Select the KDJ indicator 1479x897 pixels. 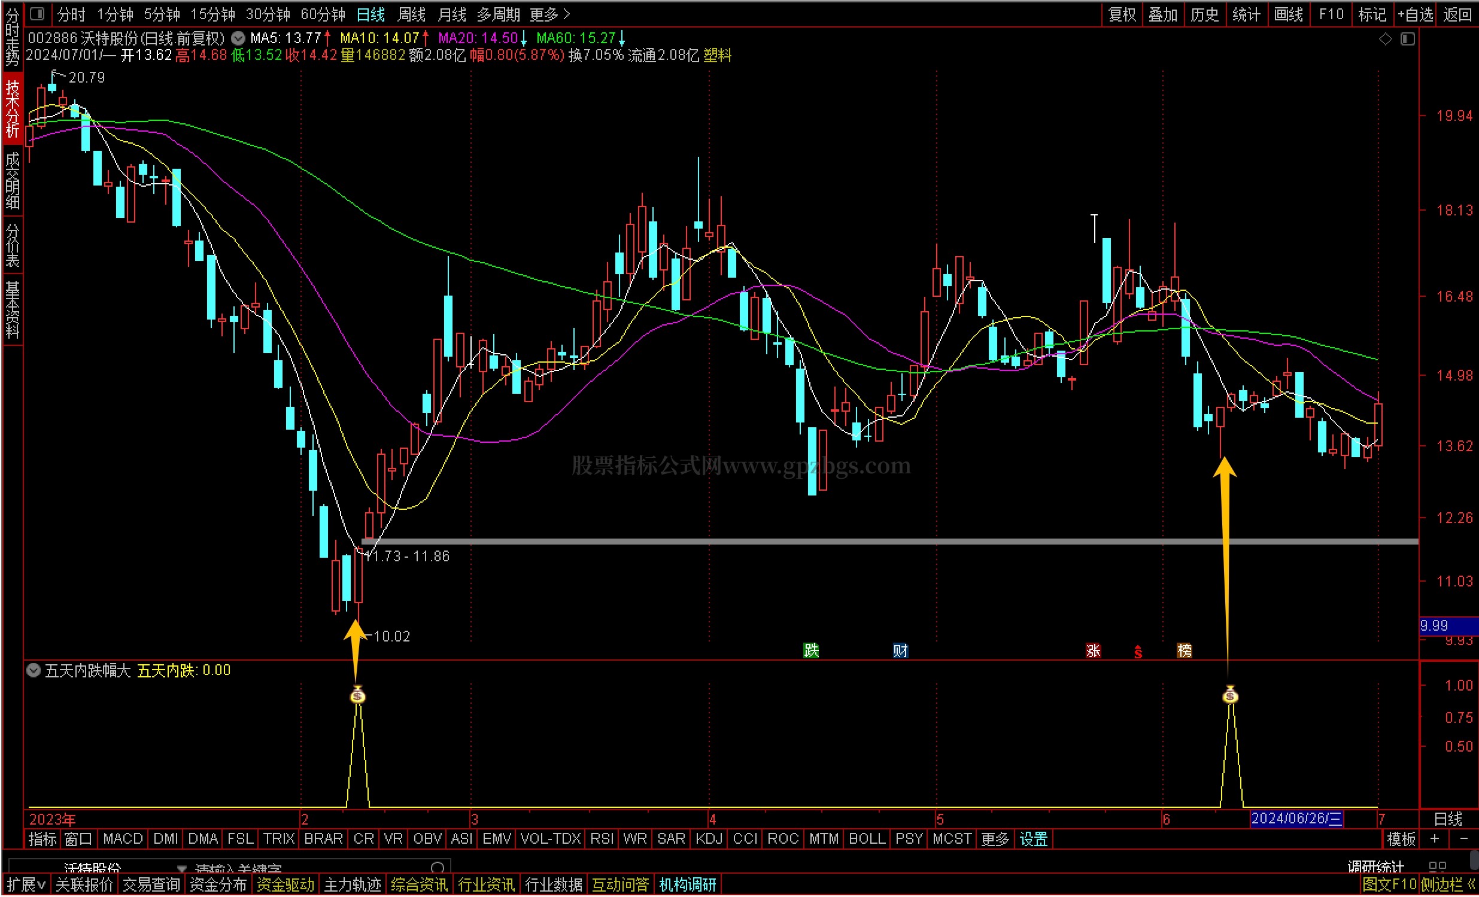pyautogui.click(x=709, y=840)
